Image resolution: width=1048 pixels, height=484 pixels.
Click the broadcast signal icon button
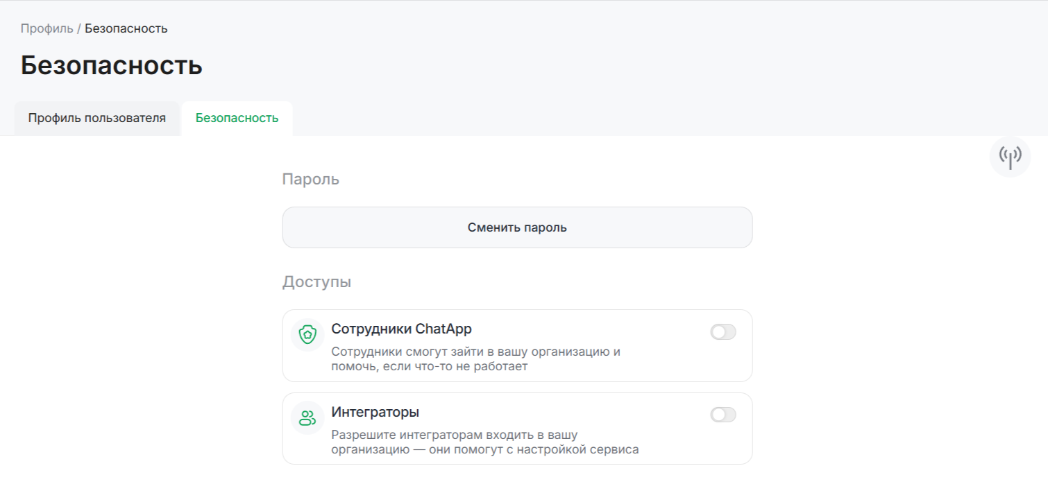point(1010,157)
